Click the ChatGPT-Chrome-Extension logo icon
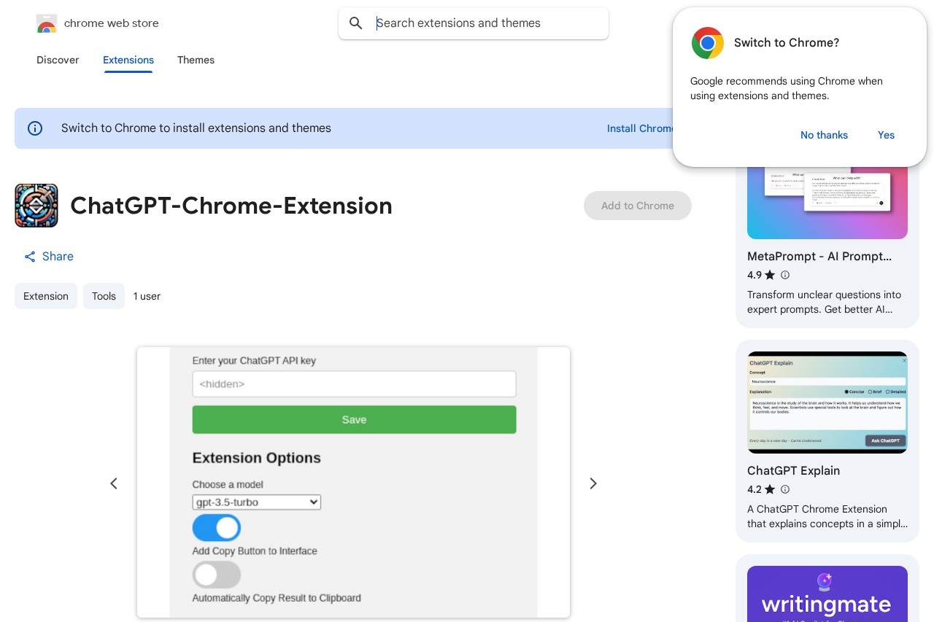 coord(36,206)
